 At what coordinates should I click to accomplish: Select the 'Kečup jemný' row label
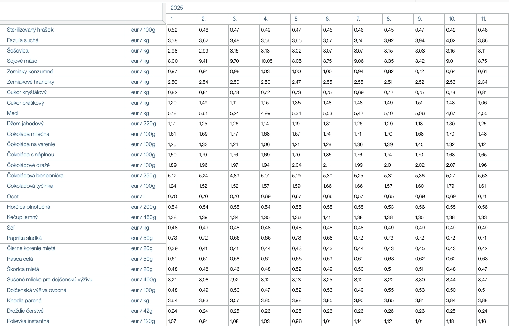point(22,217)
